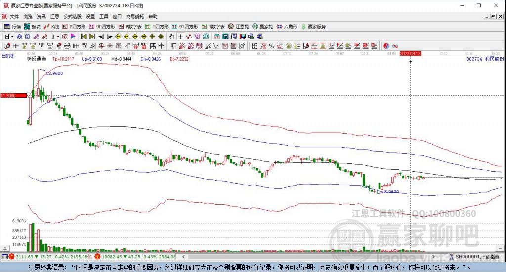Click the Md=8.9444 value

coord(122,59)
